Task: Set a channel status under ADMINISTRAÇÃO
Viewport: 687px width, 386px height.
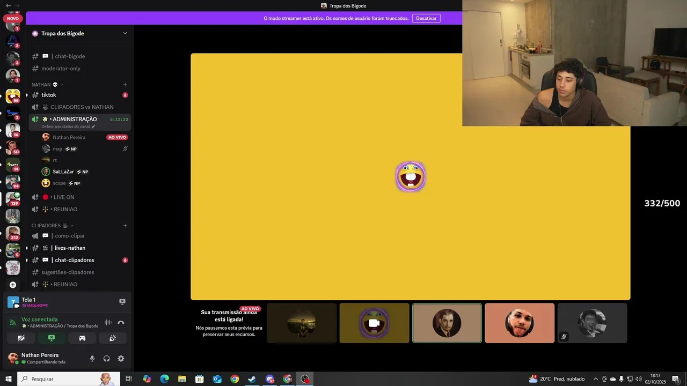Action: click(x=68, y=127)
